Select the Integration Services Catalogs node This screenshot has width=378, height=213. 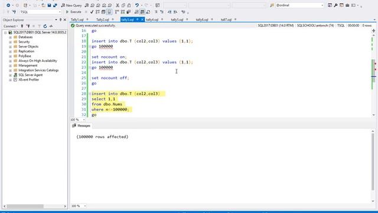tap(38, 70)
